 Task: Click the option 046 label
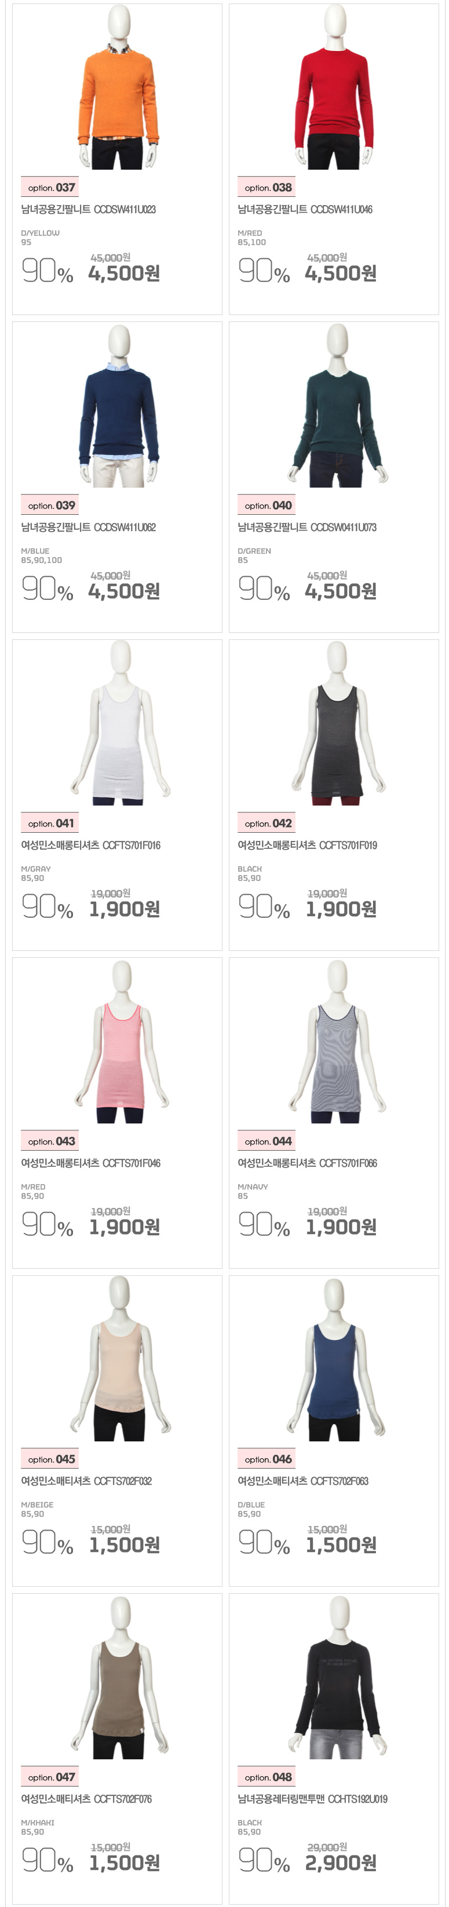click(267, 1459)
